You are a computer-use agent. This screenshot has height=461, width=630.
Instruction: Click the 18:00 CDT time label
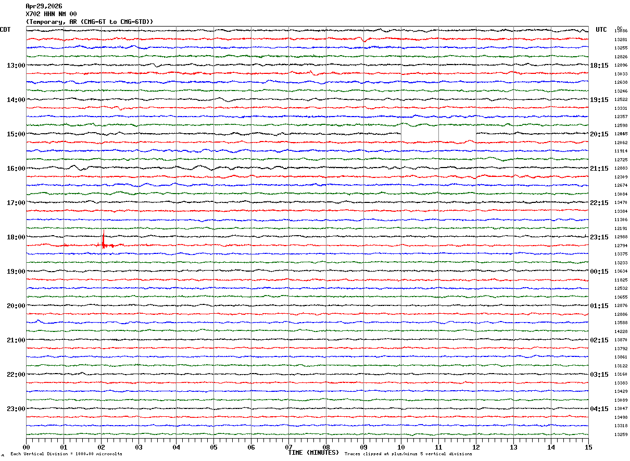(16, 237)
